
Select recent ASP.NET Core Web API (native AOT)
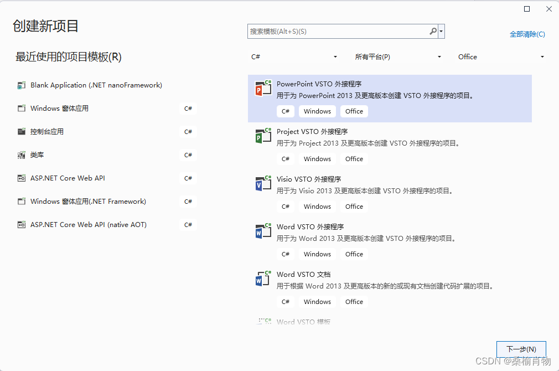tap(107, 225)
